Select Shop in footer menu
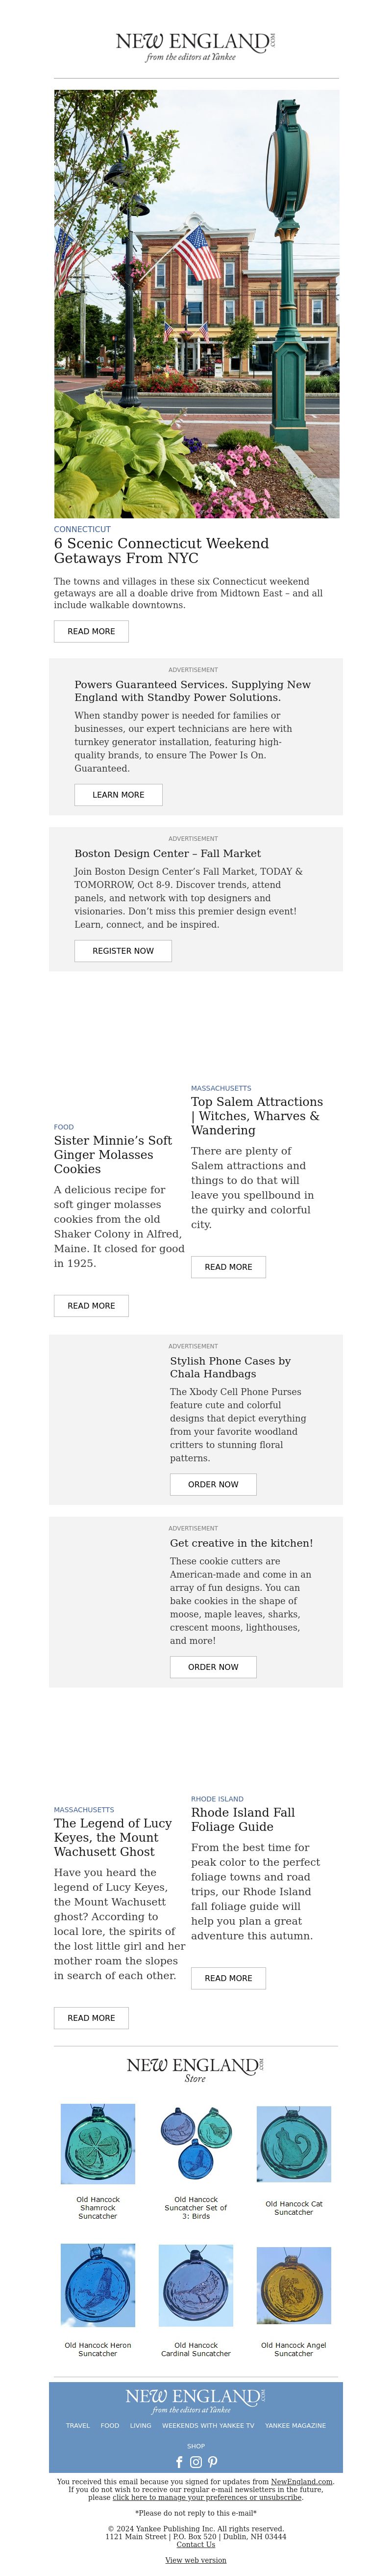 tap(196, 2446)
